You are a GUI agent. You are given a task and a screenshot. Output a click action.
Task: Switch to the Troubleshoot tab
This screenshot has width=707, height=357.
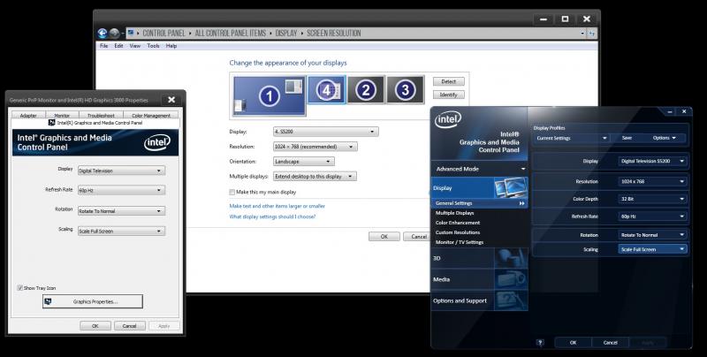click(x=101, y=116)
